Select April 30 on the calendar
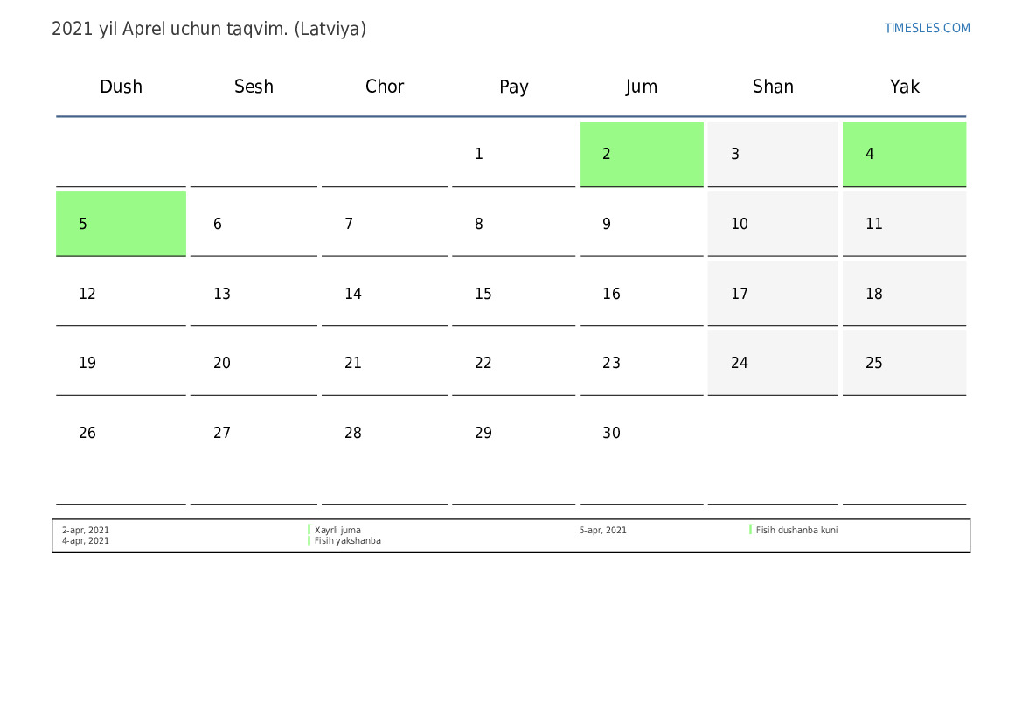Image resolution: width=1022 pixels, height=723 pixels. pos(641,434)
